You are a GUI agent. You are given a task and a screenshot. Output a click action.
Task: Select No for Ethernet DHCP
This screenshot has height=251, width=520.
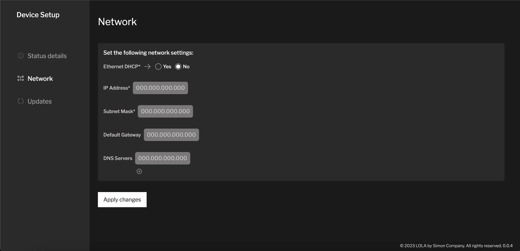tap(178, 66)
